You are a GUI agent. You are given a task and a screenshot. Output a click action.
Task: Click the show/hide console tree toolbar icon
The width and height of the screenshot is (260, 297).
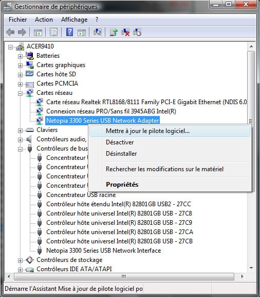38,32
